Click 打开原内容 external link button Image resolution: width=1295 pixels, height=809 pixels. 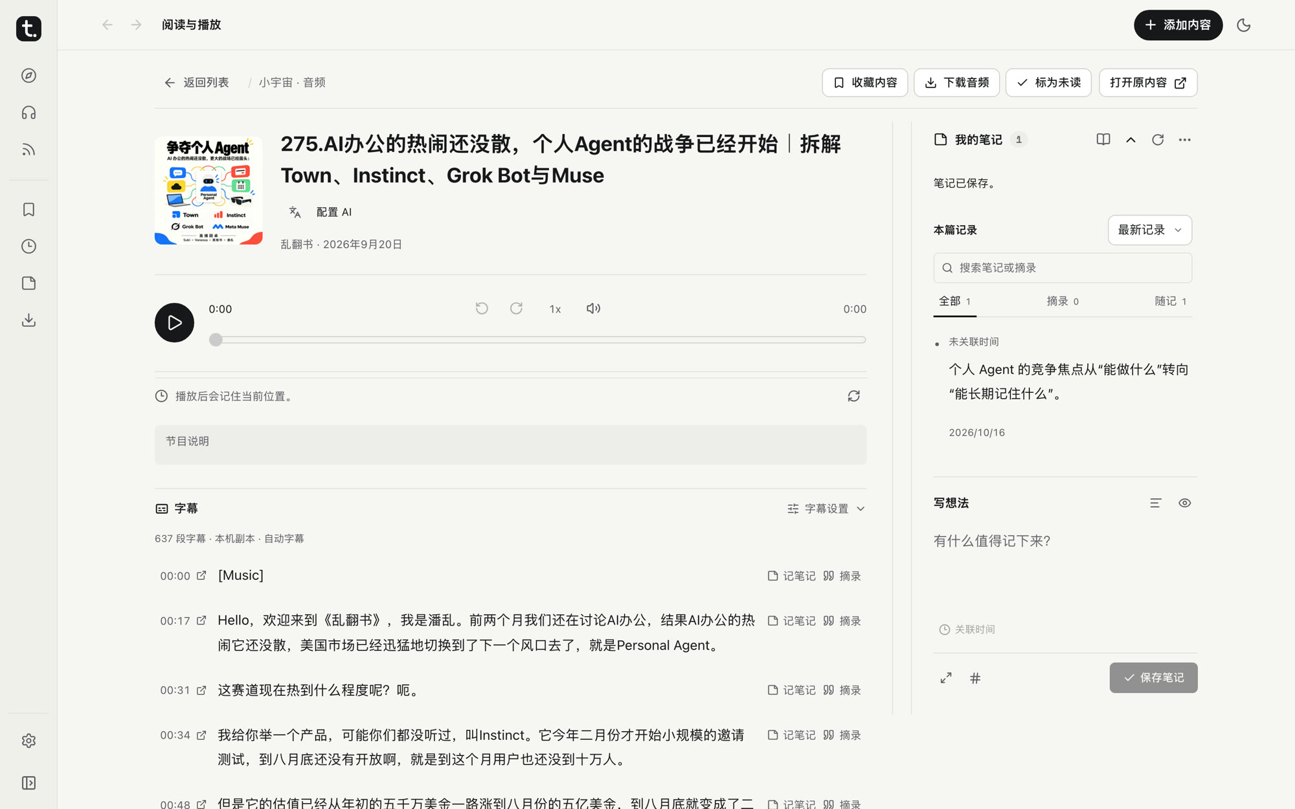tap(1148, 83)
